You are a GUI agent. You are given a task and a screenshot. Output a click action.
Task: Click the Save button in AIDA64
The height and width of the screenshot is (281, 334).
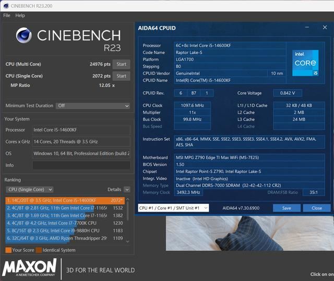point(287,208)
